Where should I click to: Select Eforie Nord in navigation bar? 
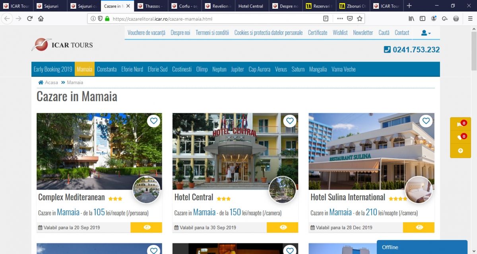(132, 69)
